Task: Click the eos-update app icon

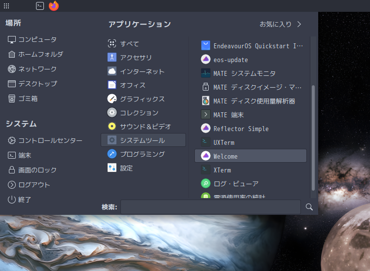Action: click(206, 60)
